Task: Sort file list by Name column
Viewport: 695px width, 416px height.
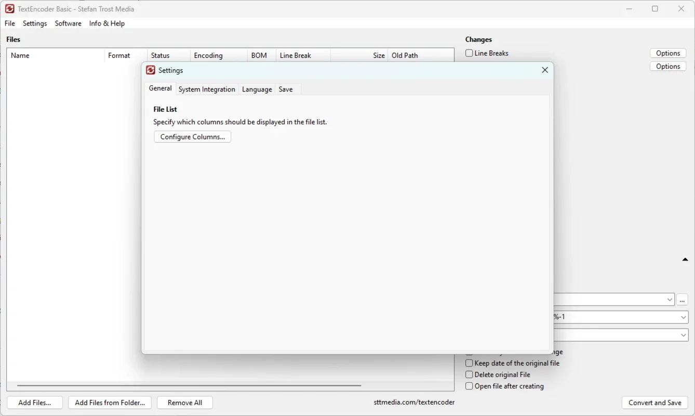Action: click(x=56, y=55)
